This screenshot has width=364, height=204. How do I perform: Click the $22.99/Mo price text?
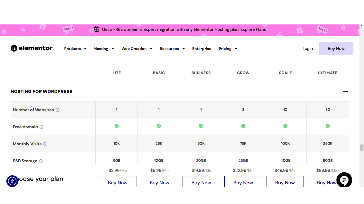tap(243, 171)
